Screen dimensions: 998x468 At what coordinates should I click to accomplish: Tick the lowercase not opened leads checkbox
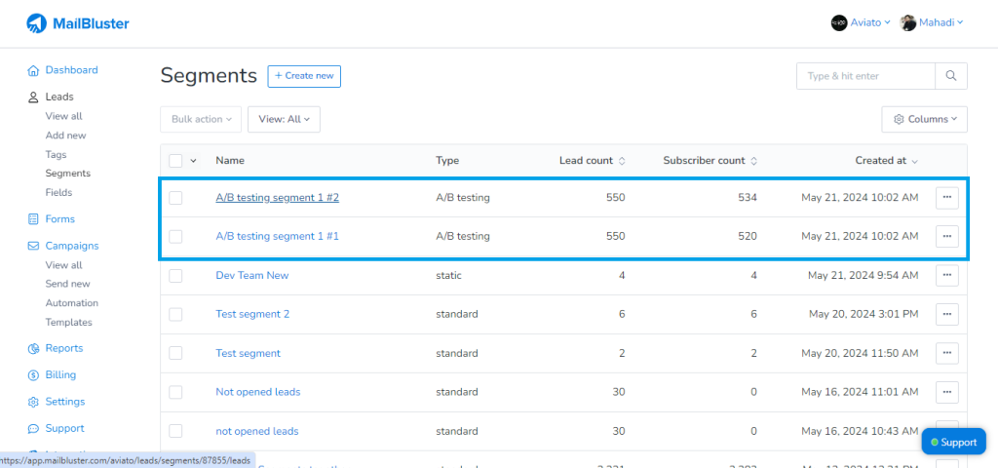(175, 431)
